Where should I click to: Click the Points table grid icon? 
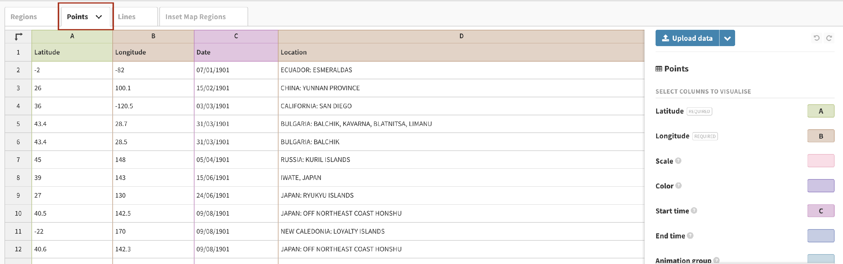pyautogui.click(x=659, y=69)
